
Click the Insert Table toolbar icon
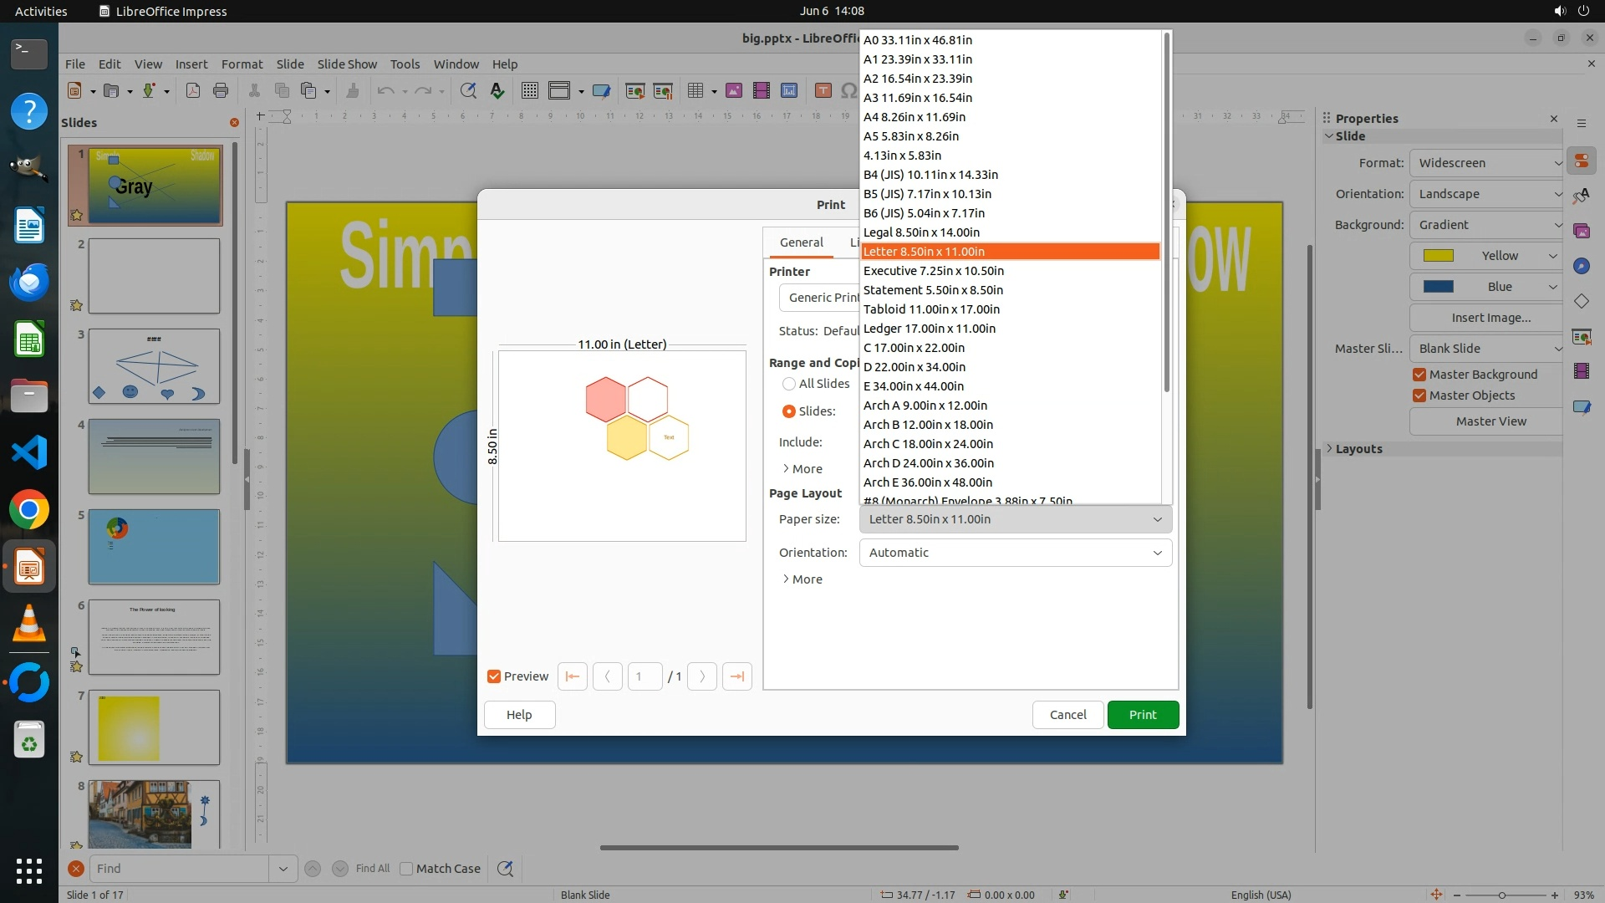tap(695, 90)
